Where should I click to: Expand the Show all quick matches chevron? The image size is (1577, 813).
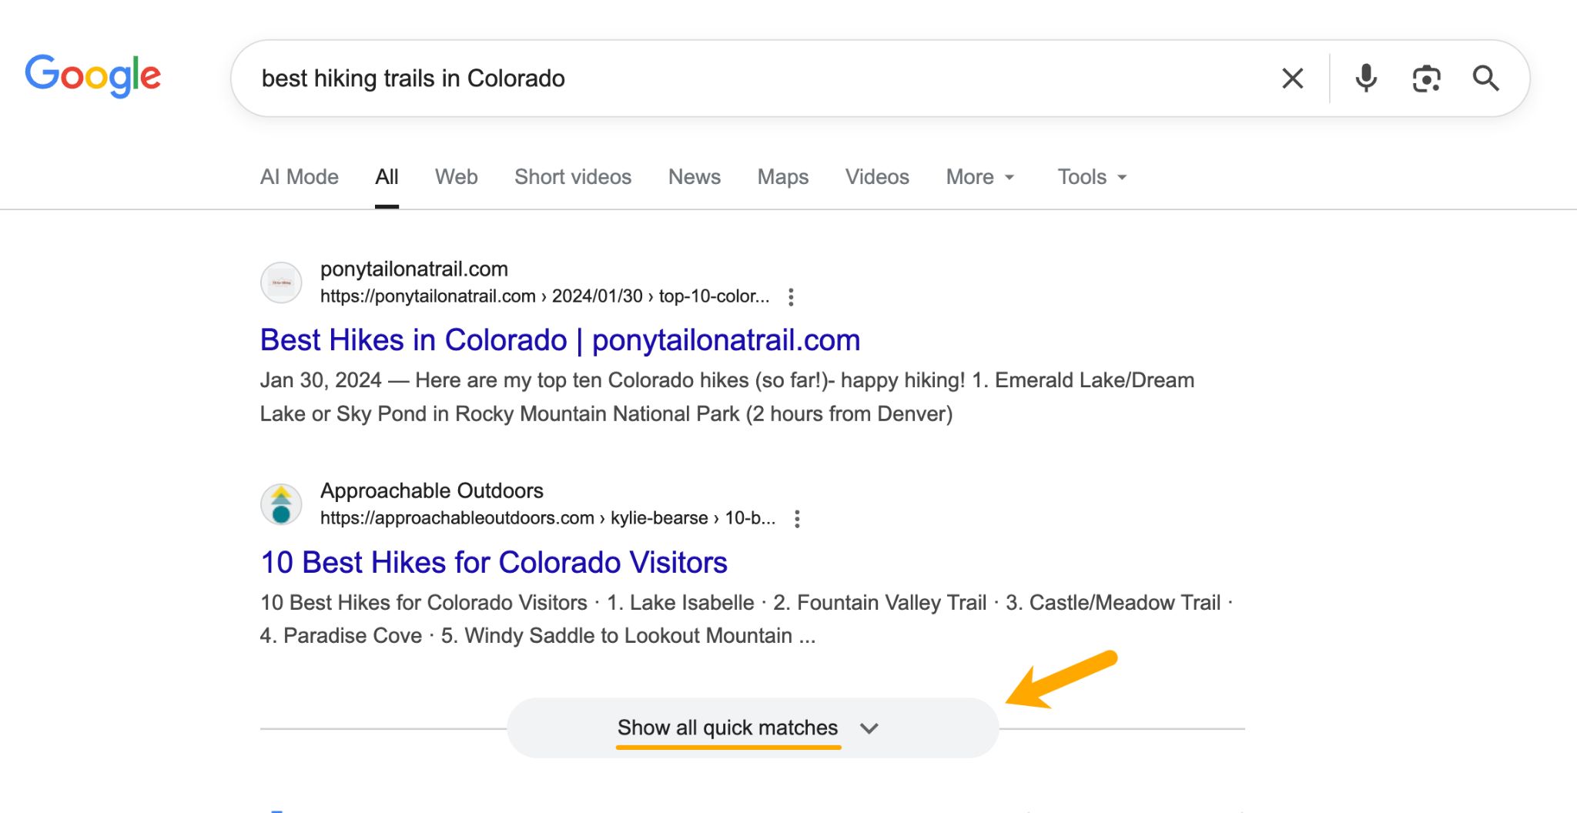869,728
